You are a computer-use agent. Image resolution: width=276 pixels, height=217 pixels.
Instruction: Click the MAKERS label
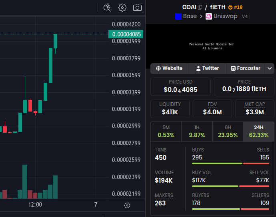click(x=164, y=195)
